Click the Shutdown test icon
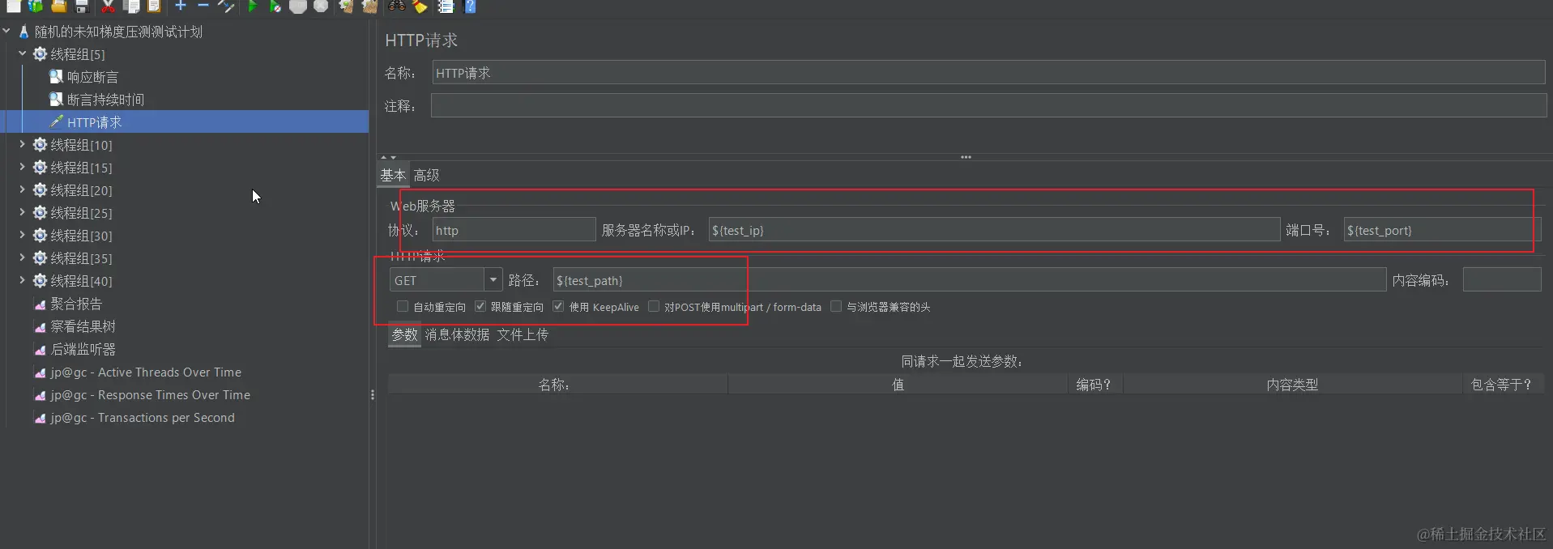The image size is (1553, 549). (x=321, y=6)
